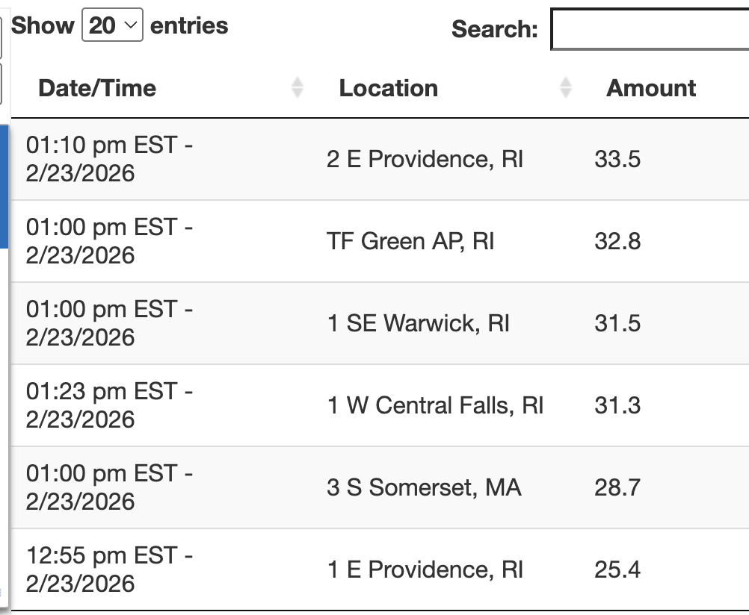This screenshot has height=615, width=749.
Task: Click the 1 W Central Falls, RI cell
Action: point(435,405)
